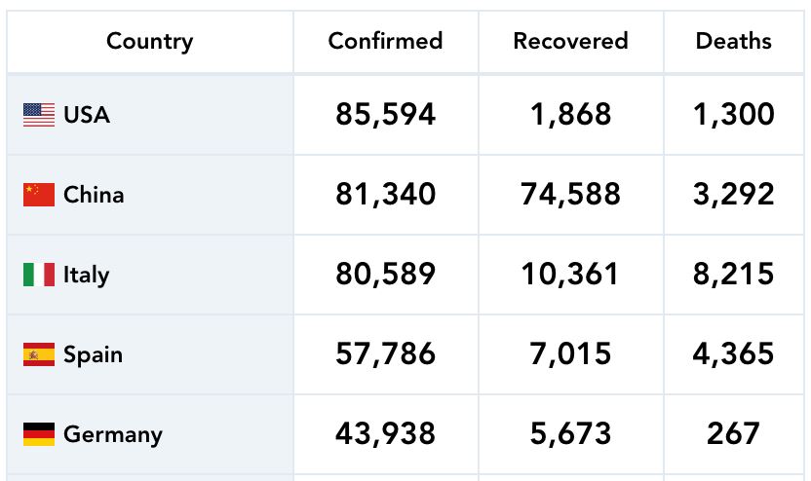The width and height of the screenshot is (811, 481).
Task: Open the Spain country row
Action: coord(93,354)
